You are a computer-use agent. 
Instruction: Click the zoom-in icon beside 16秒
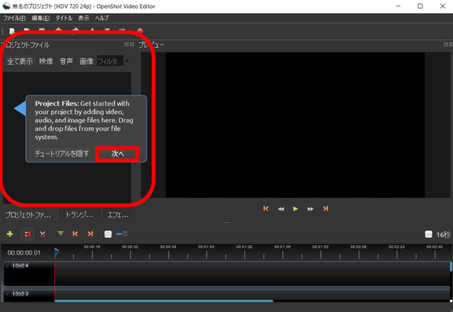tap(429, 234)
